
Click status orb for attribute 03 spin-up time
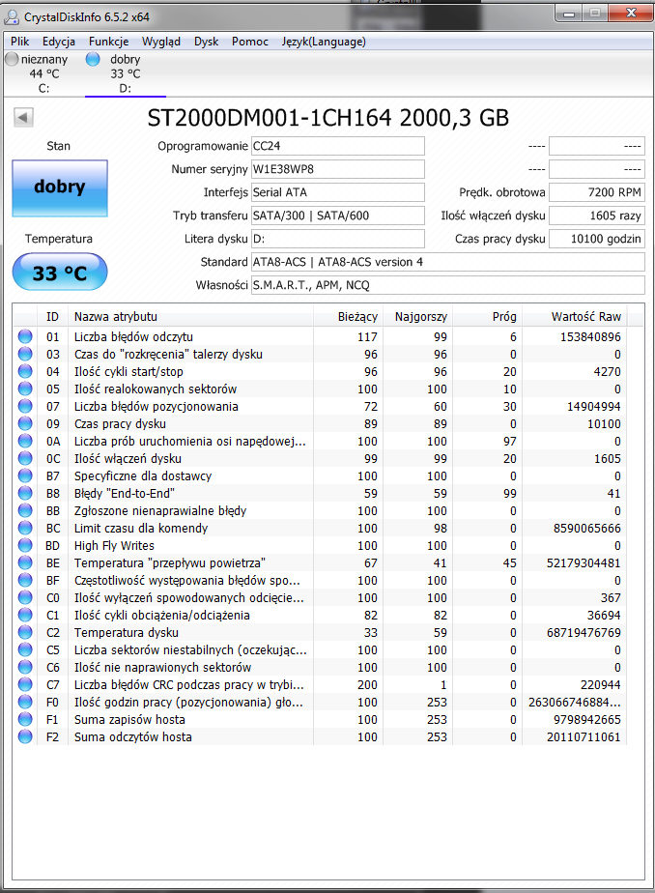coord(25,355)
